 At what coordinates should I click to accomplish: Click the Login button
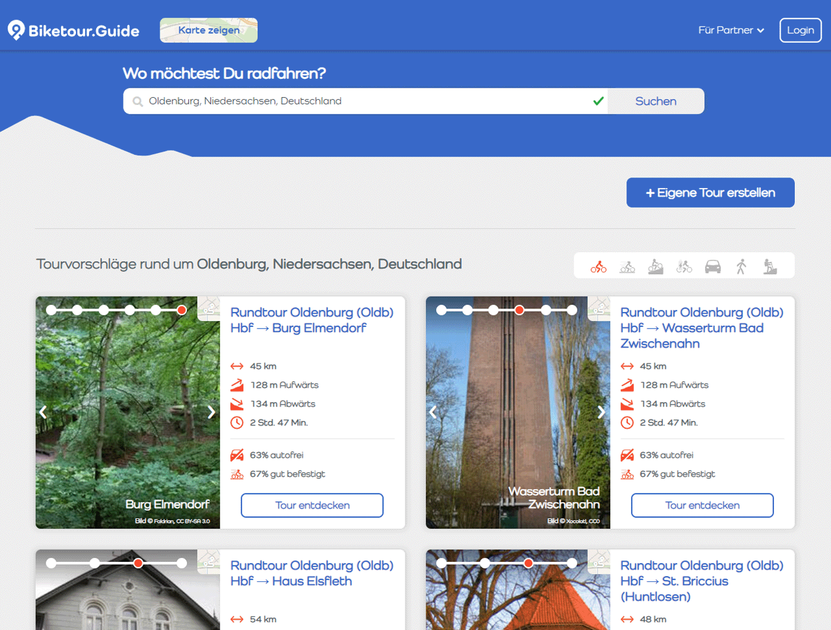click(800, 30)
